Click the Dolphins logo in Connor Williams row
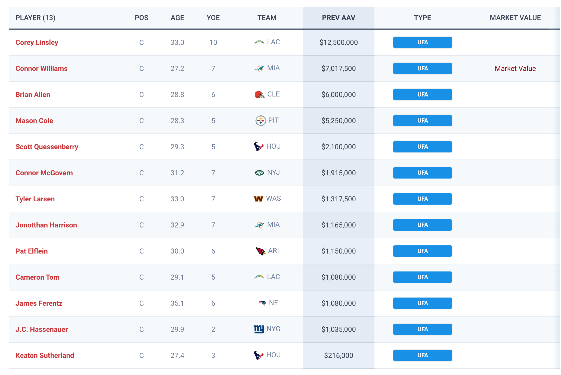This screenshot has width=561, height=375. point(259,68)
